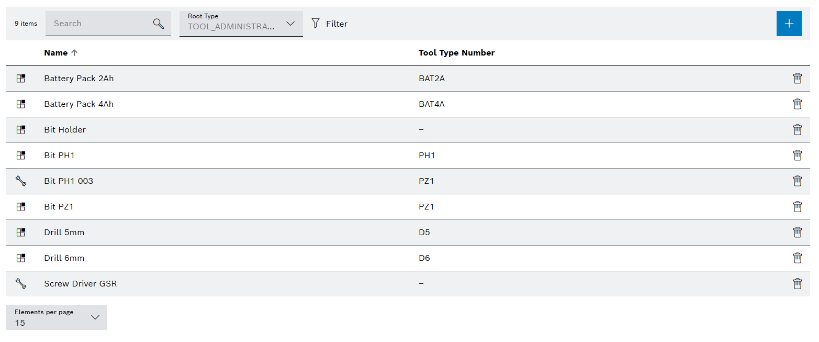Click the BAT2A tool type number
Screen dimensions: 819x342
tap(432, 78)
